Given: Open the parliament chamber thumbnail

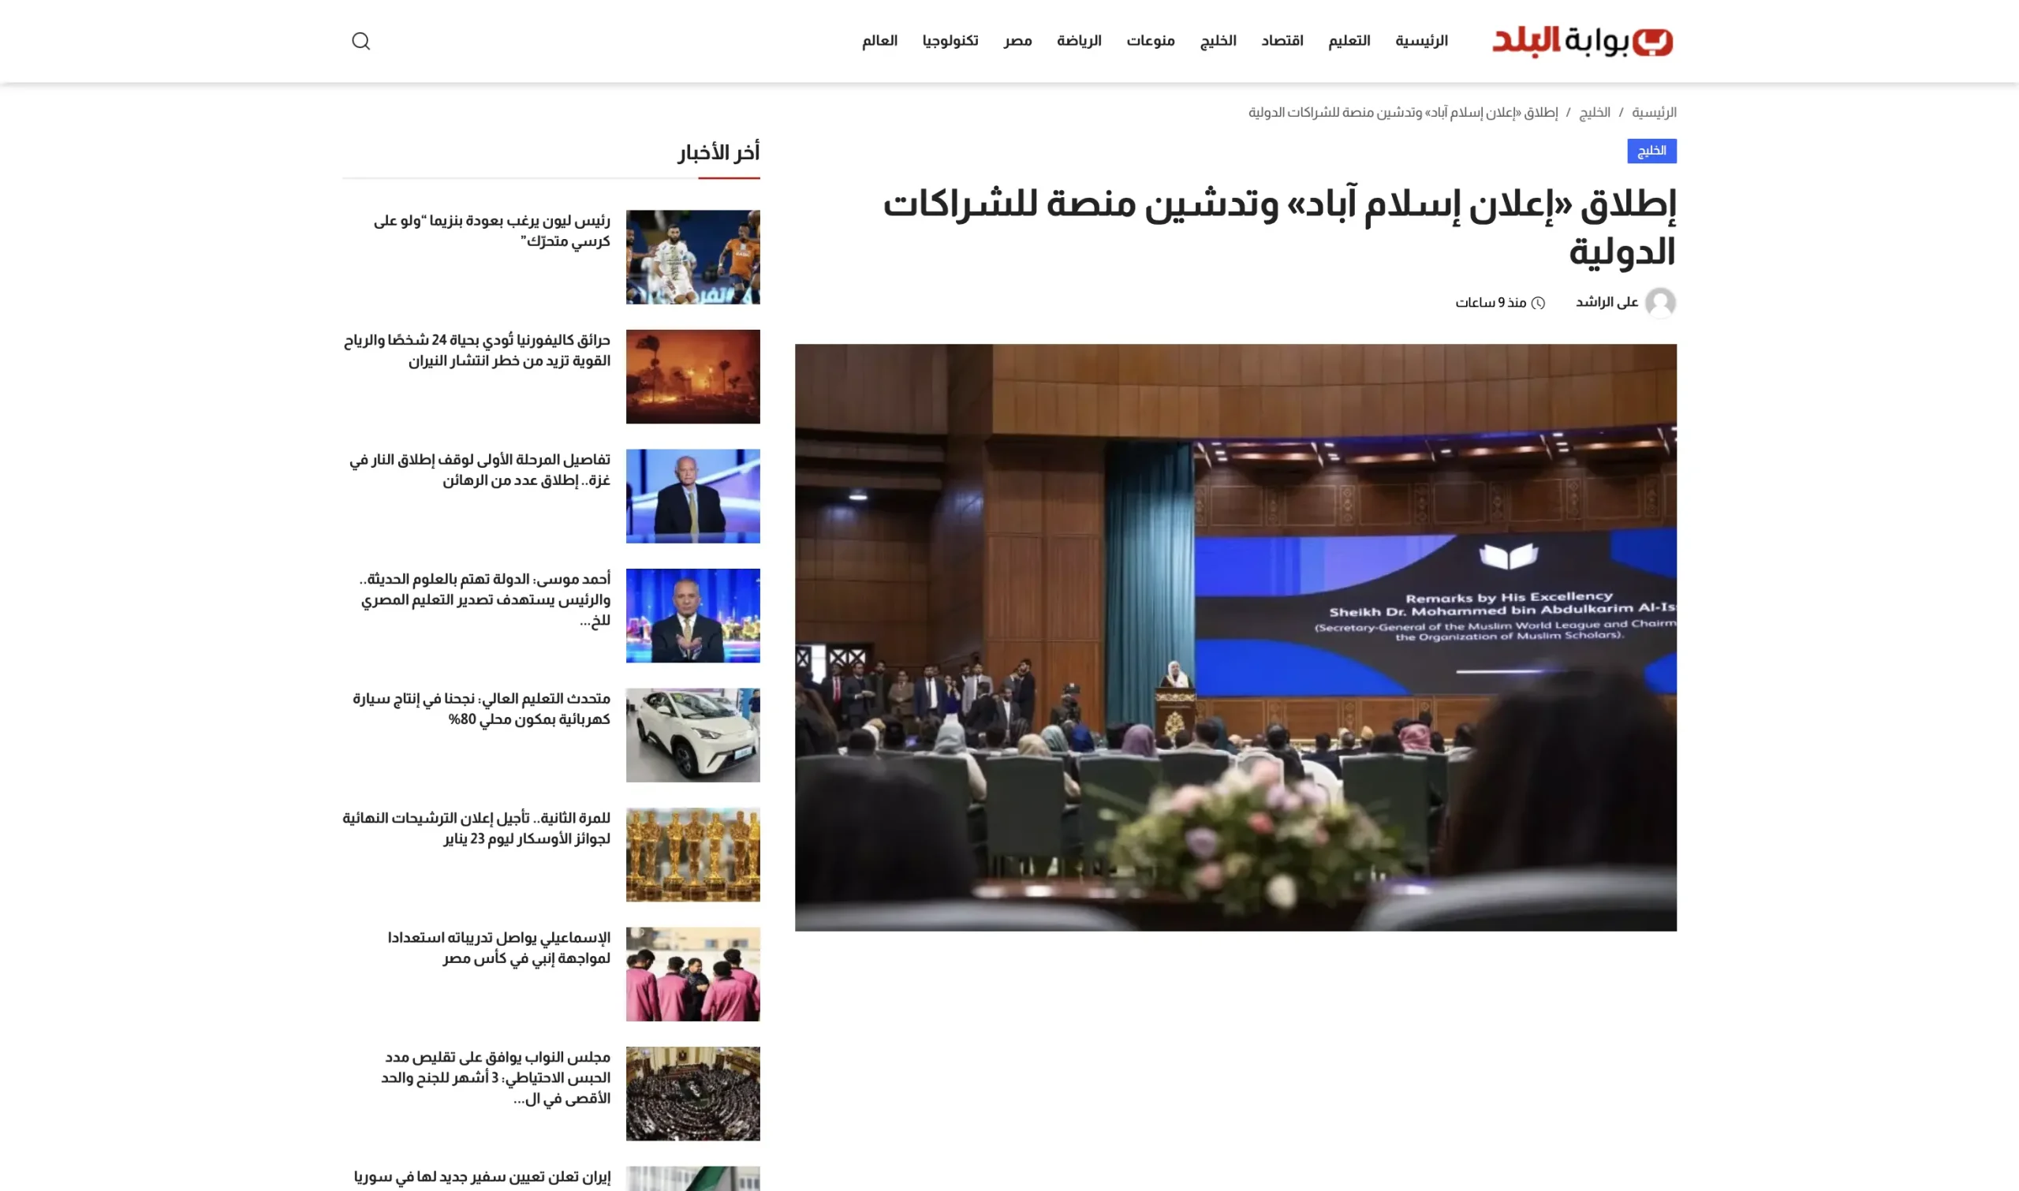Looking at the screenshot, I should [x=692, y=1094].
